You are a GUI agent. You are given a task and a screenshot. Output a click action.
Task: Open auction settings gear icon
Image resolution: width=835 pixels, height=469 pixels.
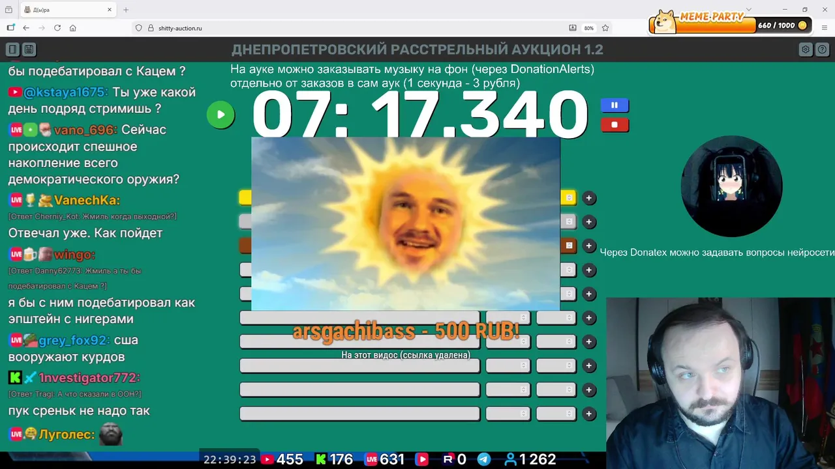[806, 50]
